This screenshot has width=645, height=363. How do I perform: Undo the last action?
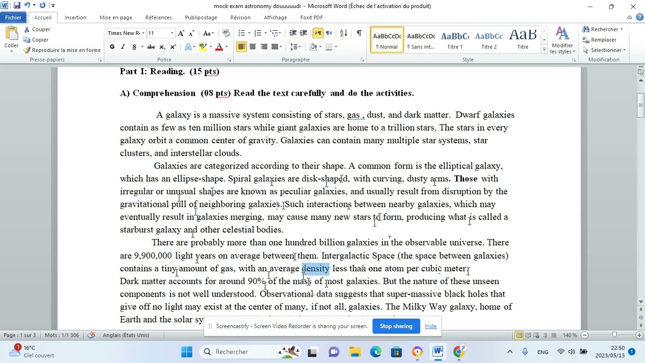click(28, 6)
